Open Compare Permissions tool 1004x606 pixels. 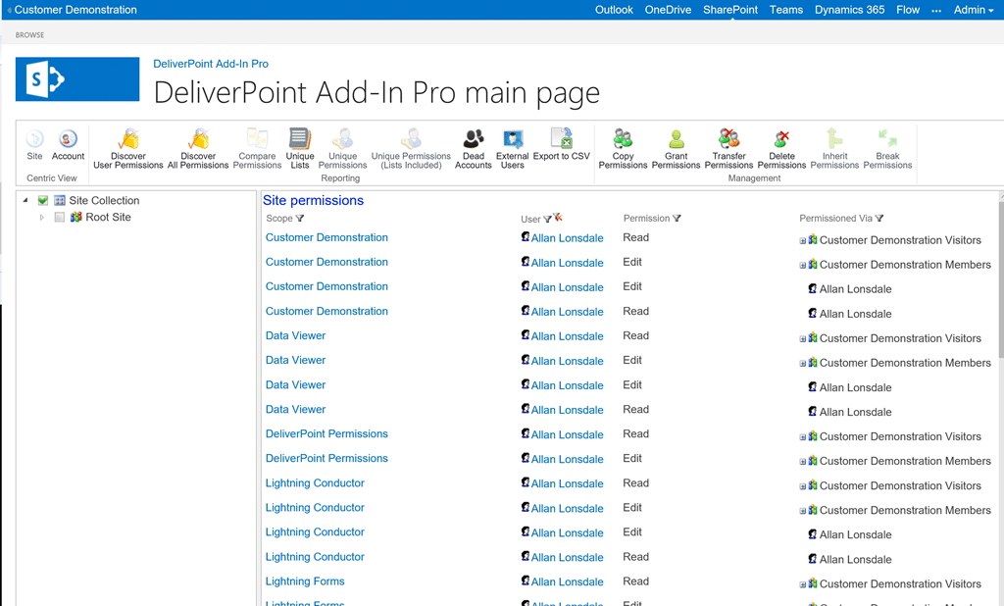click(257, 149)
